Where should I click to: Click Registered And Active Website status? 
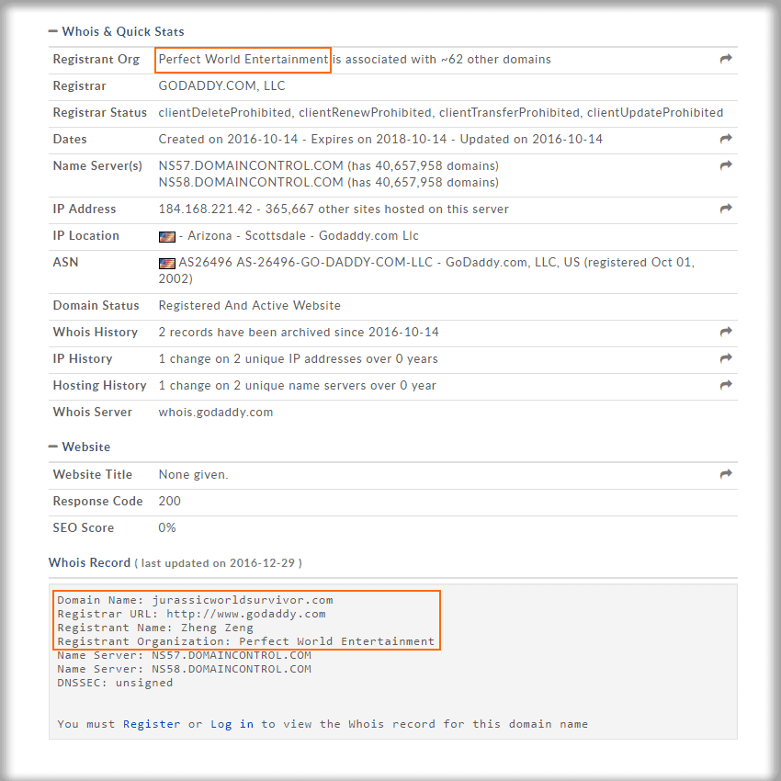tap(250, 305)
